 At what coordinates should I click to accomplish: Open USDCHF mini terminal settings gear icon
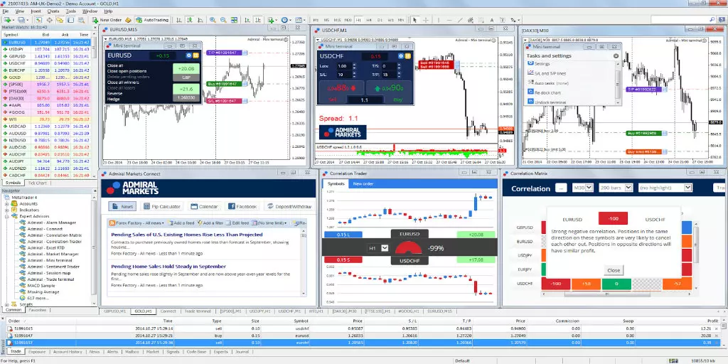400,56
